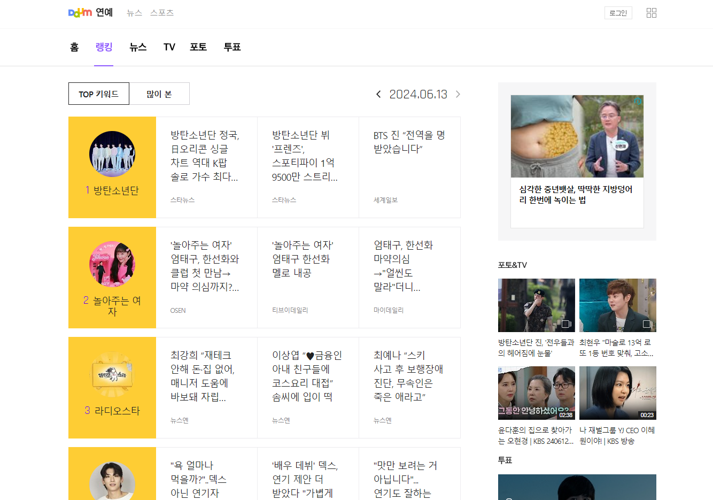
Task: Click the 세계일보 source label
Action: coord(385,200)
